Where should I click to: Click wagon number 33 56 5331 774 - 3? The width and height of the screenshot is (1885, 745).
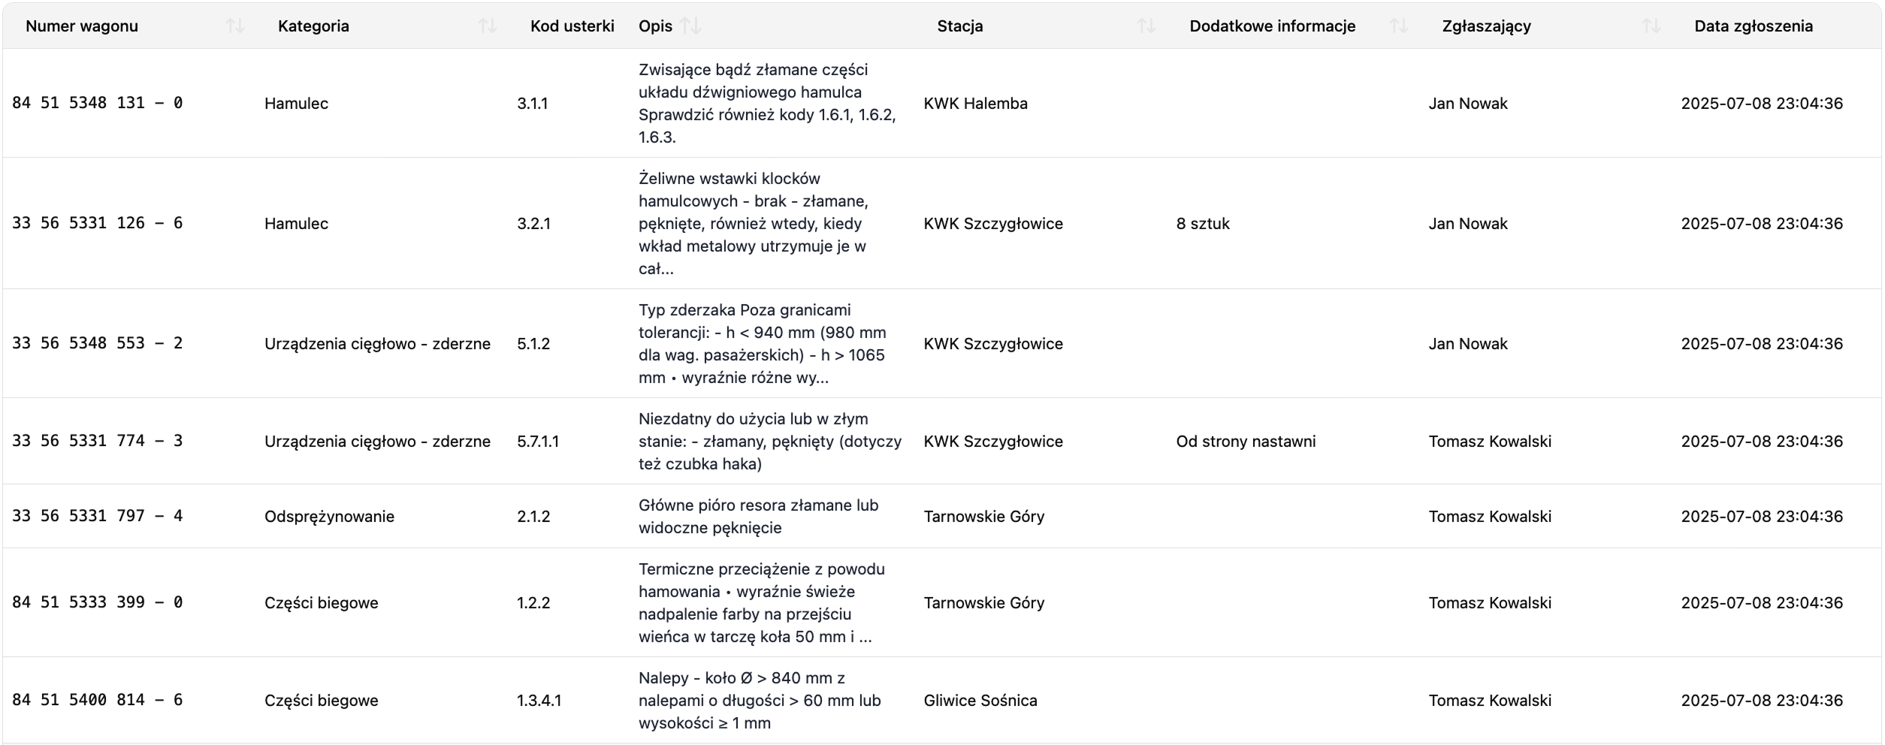(x=98, y=442)
